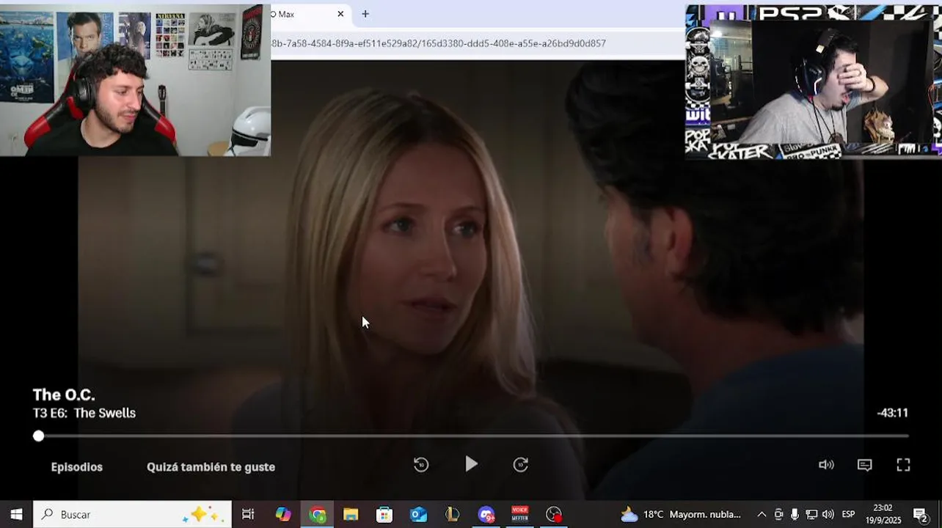Seek to the middle of the timeline
Viewport: 942px width, 528px height.
[473, 436]
